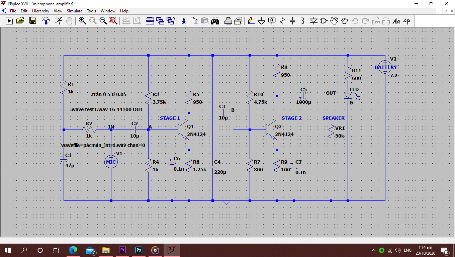Zoom to fit the full schematic
This screenshot has height=257, width=455.
coord(113,20)
